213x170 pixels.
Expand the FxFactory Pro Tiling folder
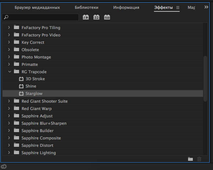(x=9, y=27)
